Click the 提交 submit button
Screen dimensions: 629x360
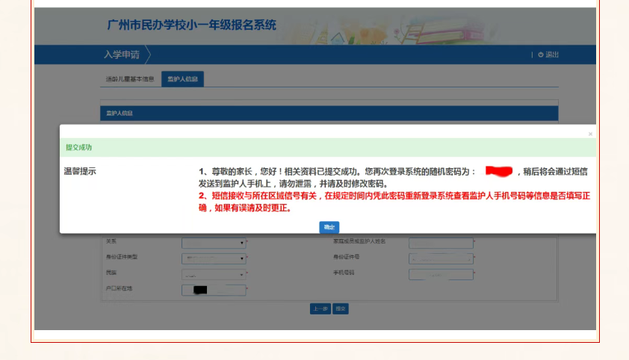tap(341, 308)
